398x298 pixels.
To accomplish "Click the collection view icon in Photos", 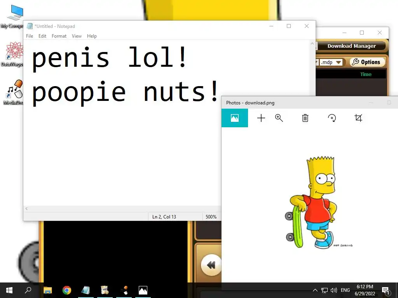I will pyautogui.click(x=234, y=118).
